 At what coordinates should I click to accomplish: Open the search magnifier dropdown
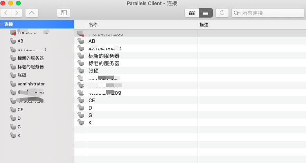[x=237, y=13]
